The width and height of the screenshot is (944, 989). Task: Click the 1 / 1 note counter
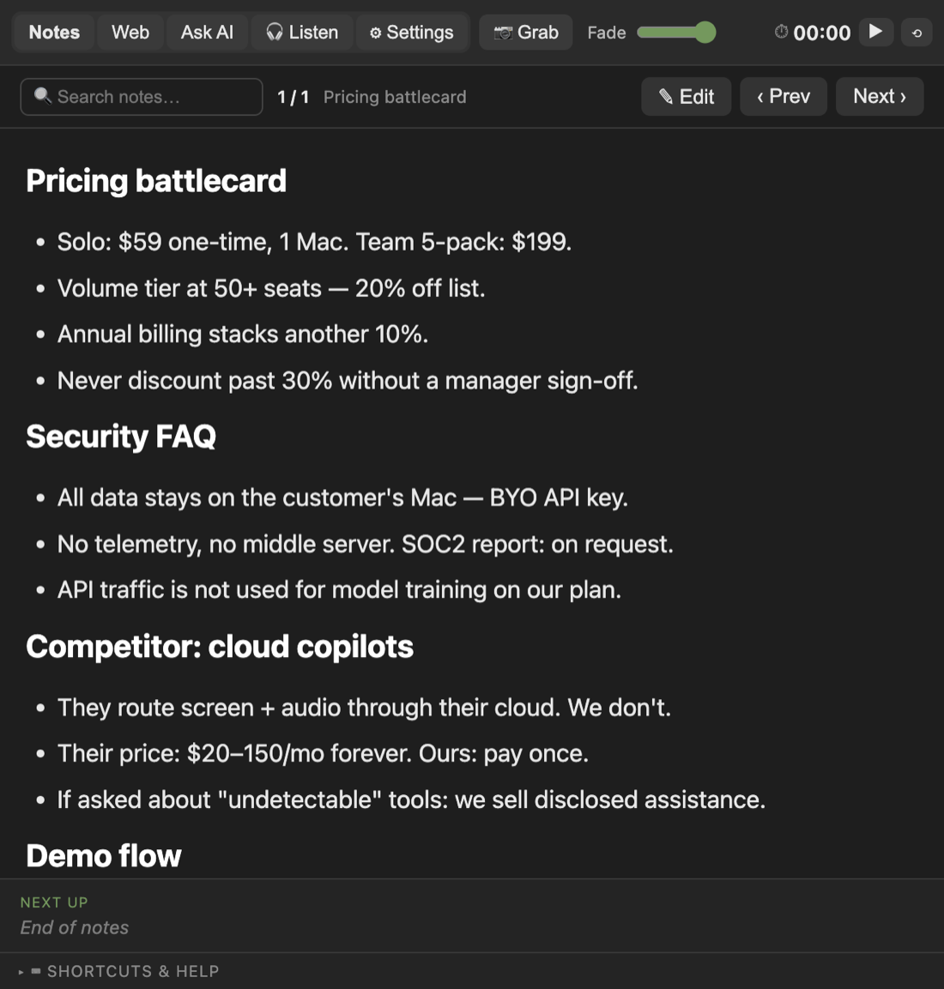click(293, 97)
